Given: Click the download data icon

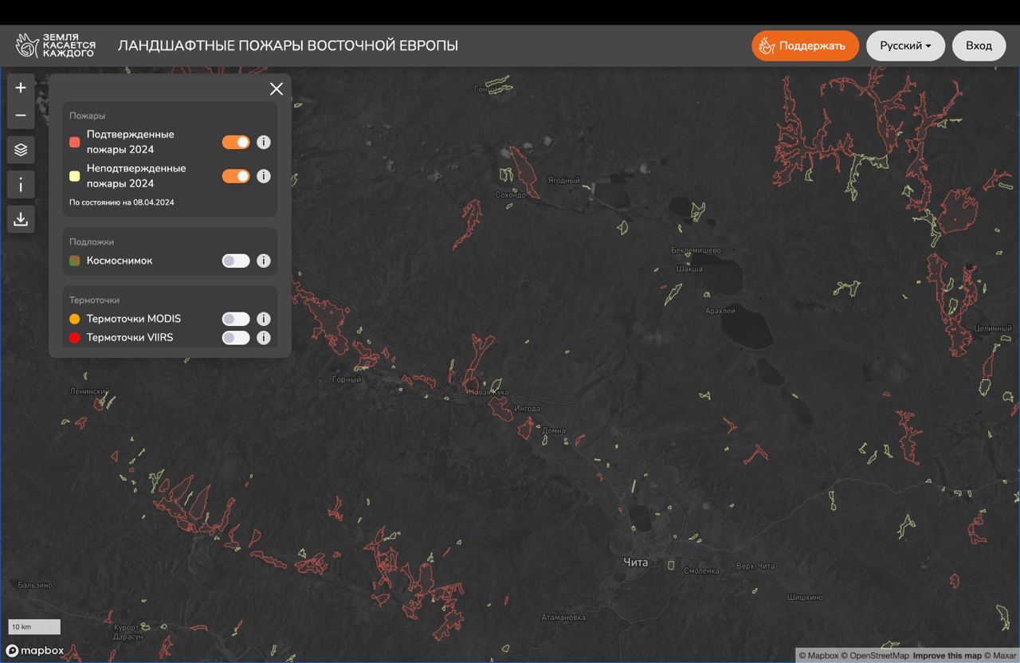Looking at the screenshot, I should [21, 219].
